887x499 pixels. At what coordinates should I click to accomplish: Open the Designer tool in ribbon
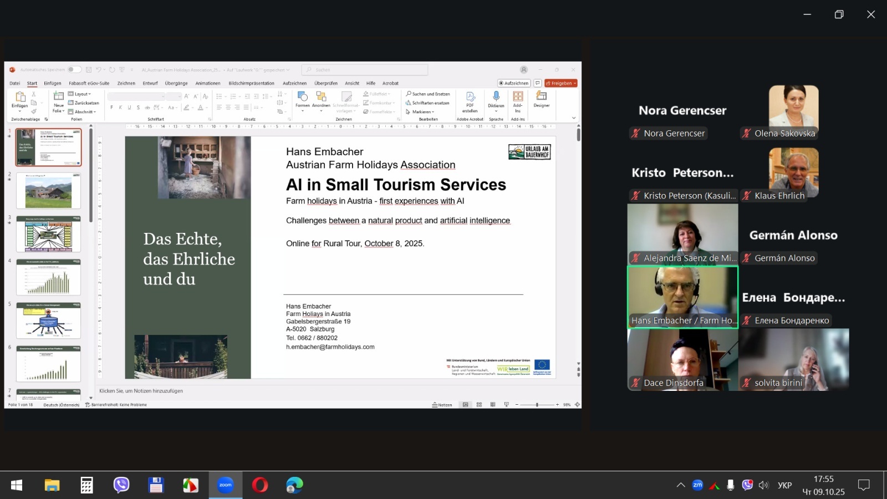click(542, 96)
